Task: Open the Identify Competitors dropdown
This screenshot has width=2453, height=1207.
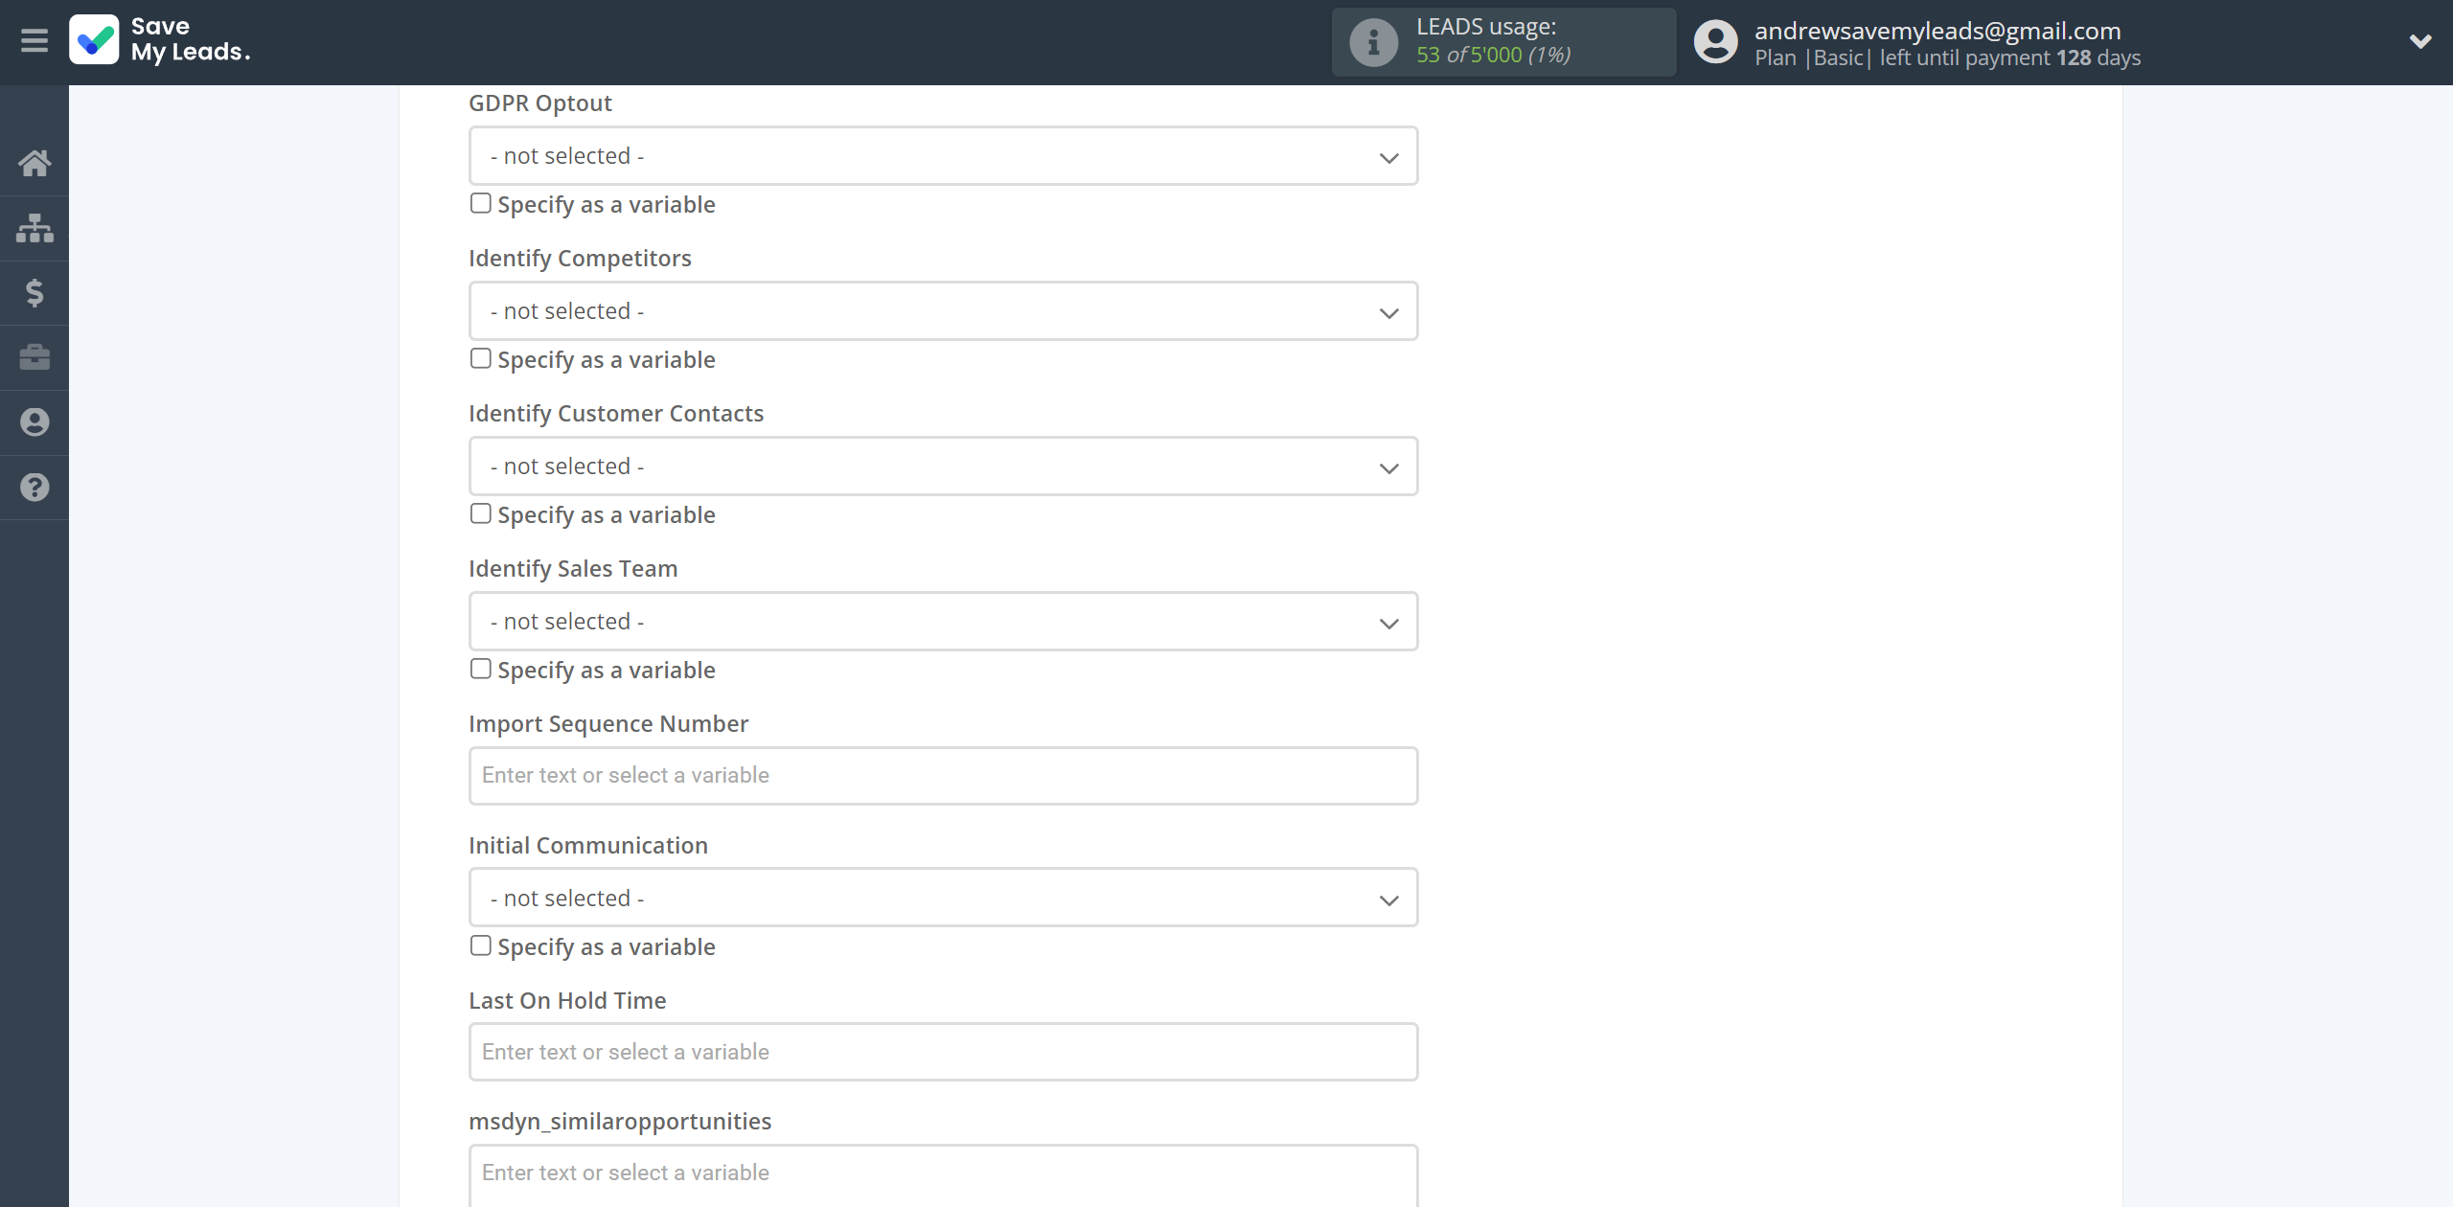Action: 943,311
